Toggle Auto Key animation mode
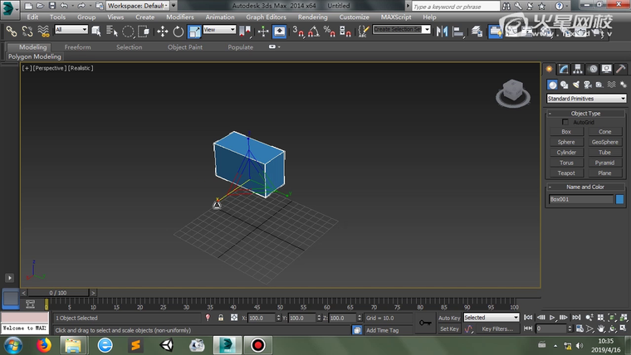 pos(449,318)
